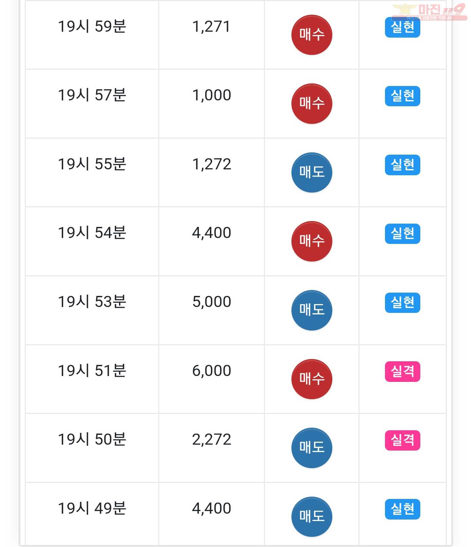This screenshot has width=471, height=547.
Task: Click the red 매수 circle in 19시 54분 row
Action: pos(312,241)
